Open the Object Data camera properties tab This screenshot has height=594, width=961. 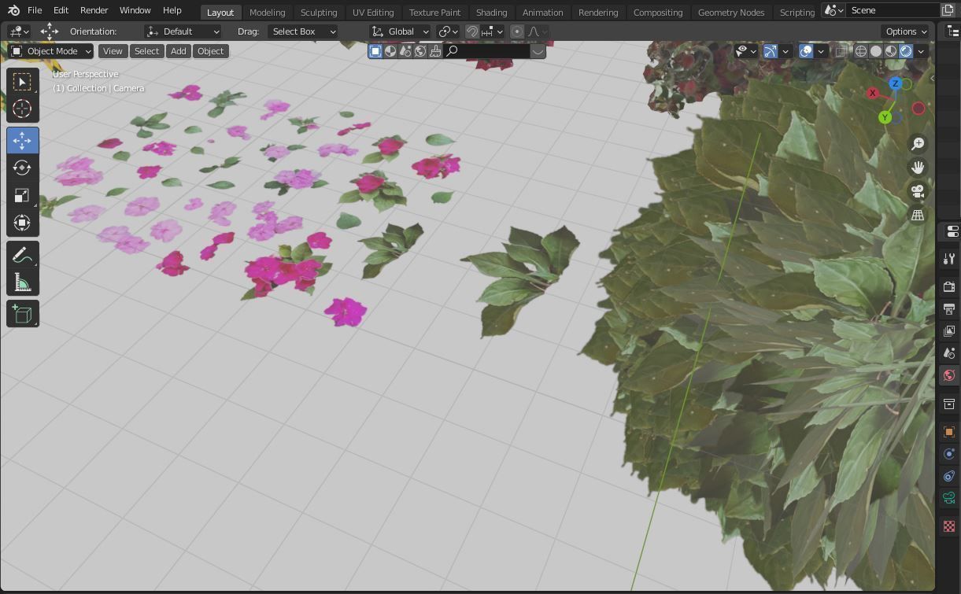(949, 498)
